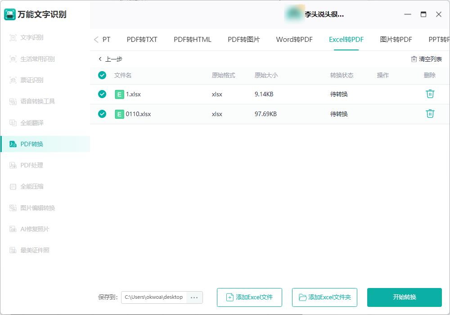
Task: Start conversion with 开始转换 button
Action: tap(405, 297)
